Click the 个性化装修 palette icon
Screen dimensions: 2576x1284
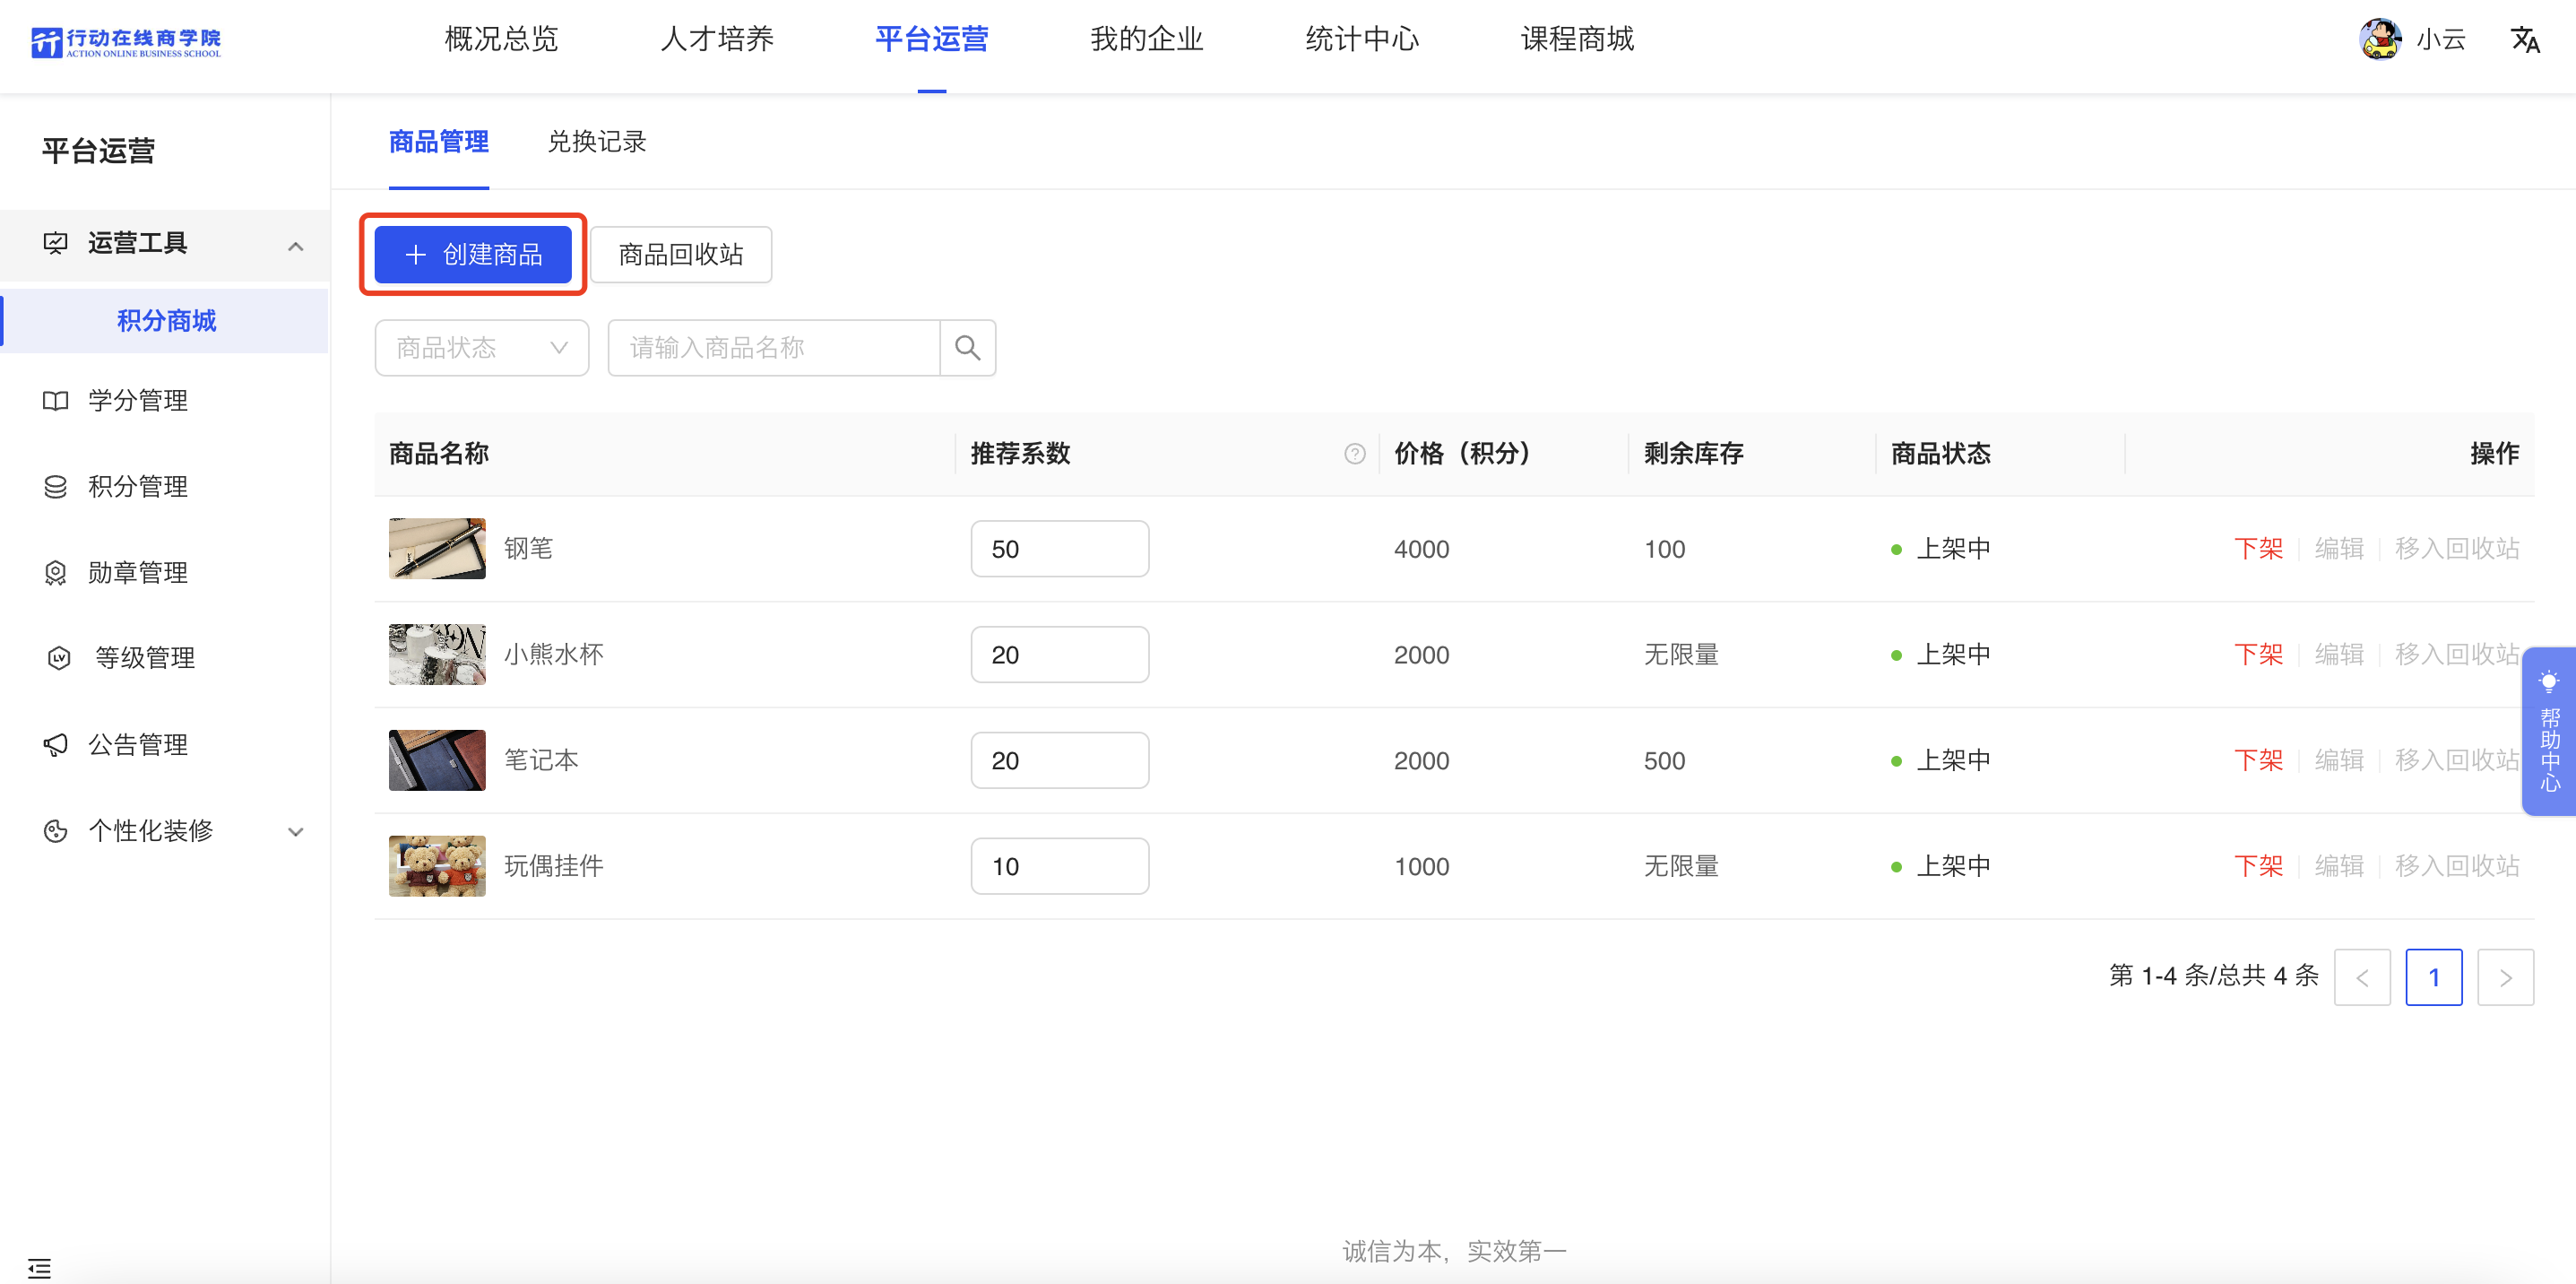pos(56,831)
